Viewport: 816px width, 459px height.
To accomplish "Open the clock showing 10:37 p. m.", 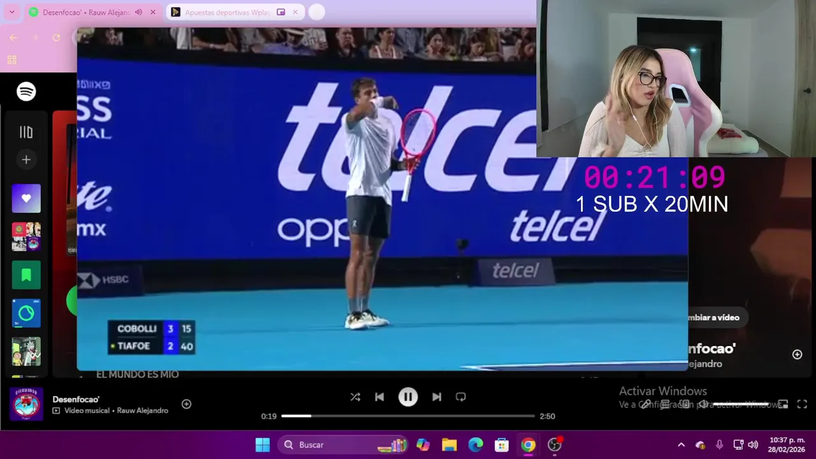I will [x=787, y=445].
